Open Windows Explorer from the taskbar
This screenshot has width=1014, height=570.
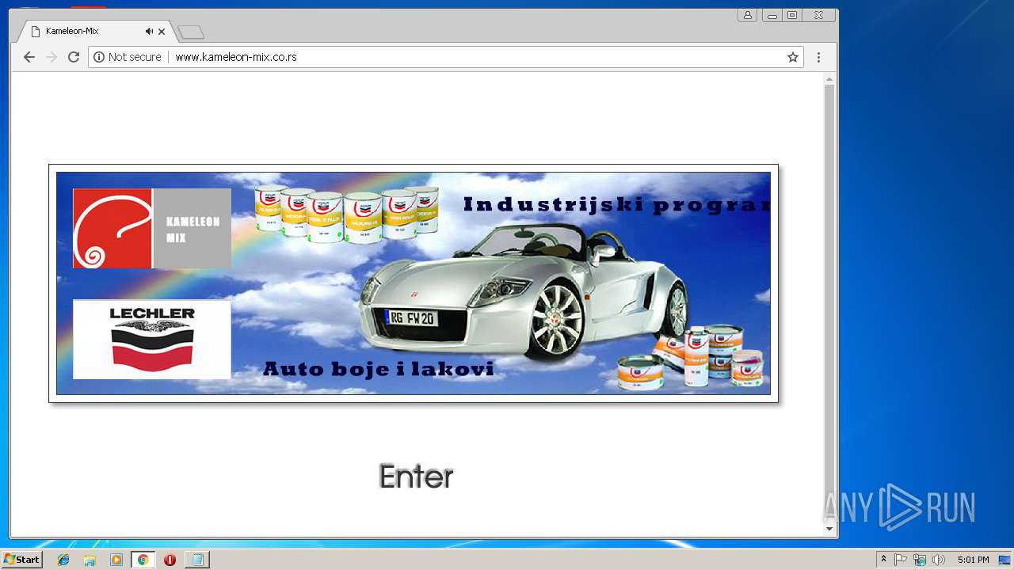tap(90, 560)
